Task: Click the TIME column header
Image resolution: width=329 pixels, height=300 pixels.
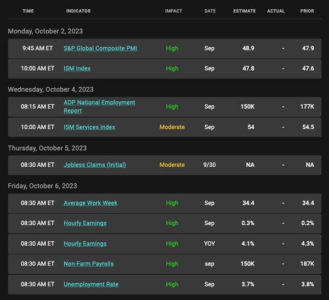Action: click(28, 11)
